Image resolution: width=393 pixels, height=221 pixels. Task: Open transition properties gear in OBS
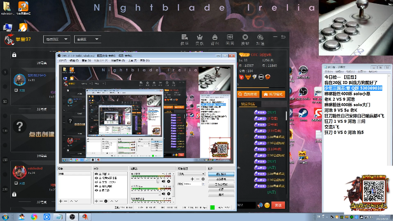click(203, 179)
